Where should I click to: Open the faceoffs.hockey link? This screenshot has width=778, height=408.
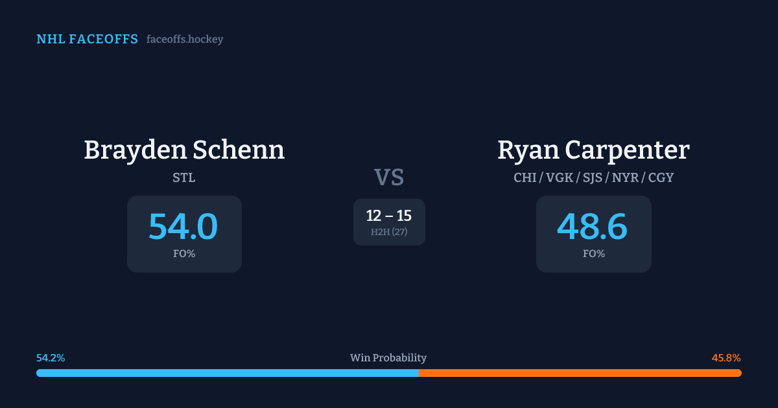pos(185,40)
